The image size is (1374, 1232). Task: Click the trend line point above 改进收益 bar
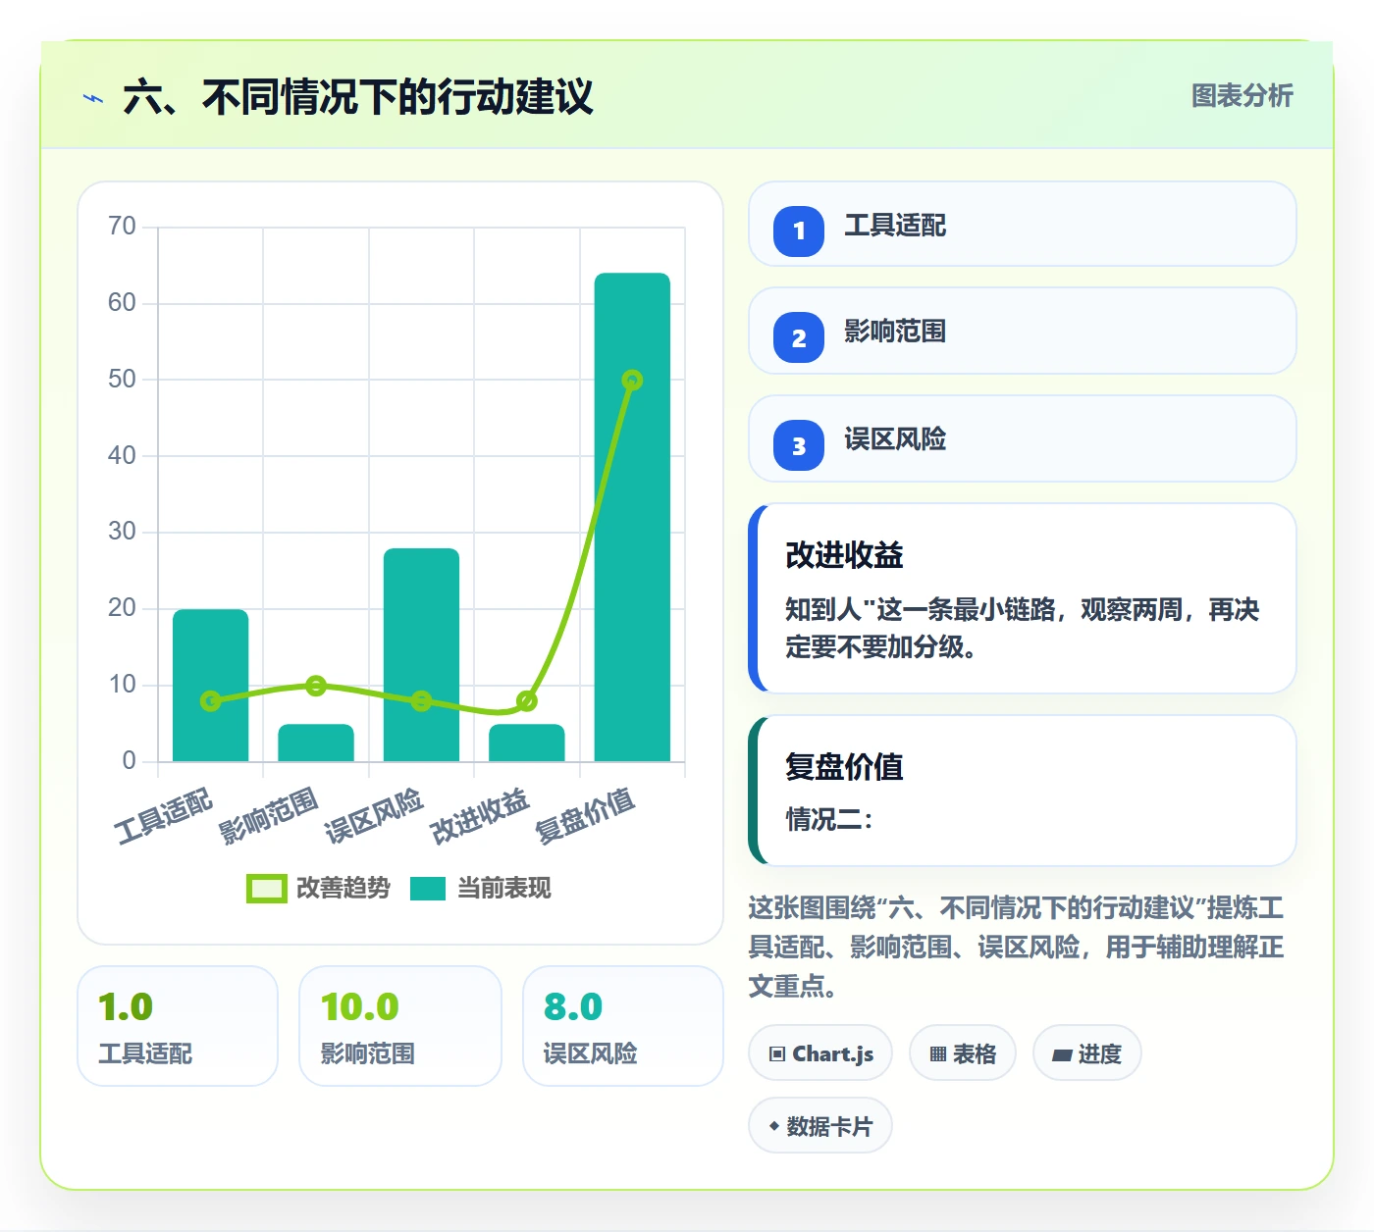click(x=527, y=700)
